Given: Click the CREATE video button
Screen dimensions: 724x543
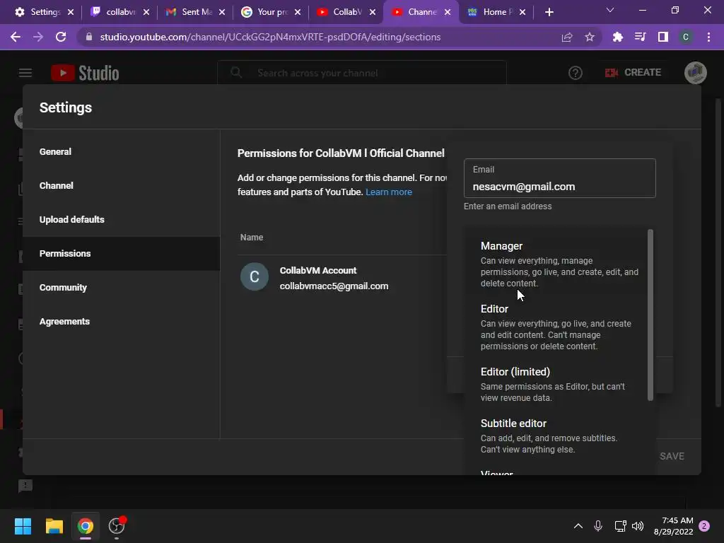Looking at the screenshot, I should [x=633, y=73].
